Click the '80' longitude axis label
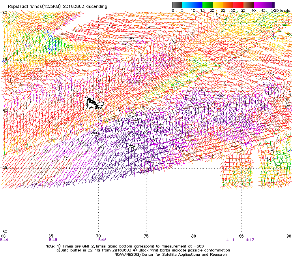 click(194, 236)
